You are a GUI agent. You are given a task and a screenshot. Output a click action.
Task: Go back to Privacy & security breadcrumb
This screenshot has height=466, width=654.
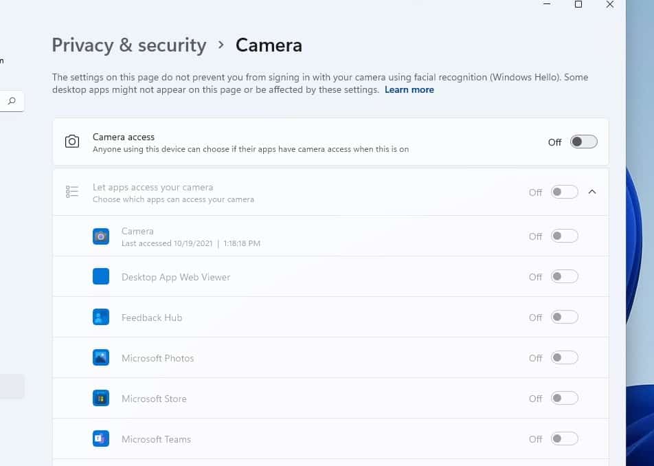[x=129, y=45]
